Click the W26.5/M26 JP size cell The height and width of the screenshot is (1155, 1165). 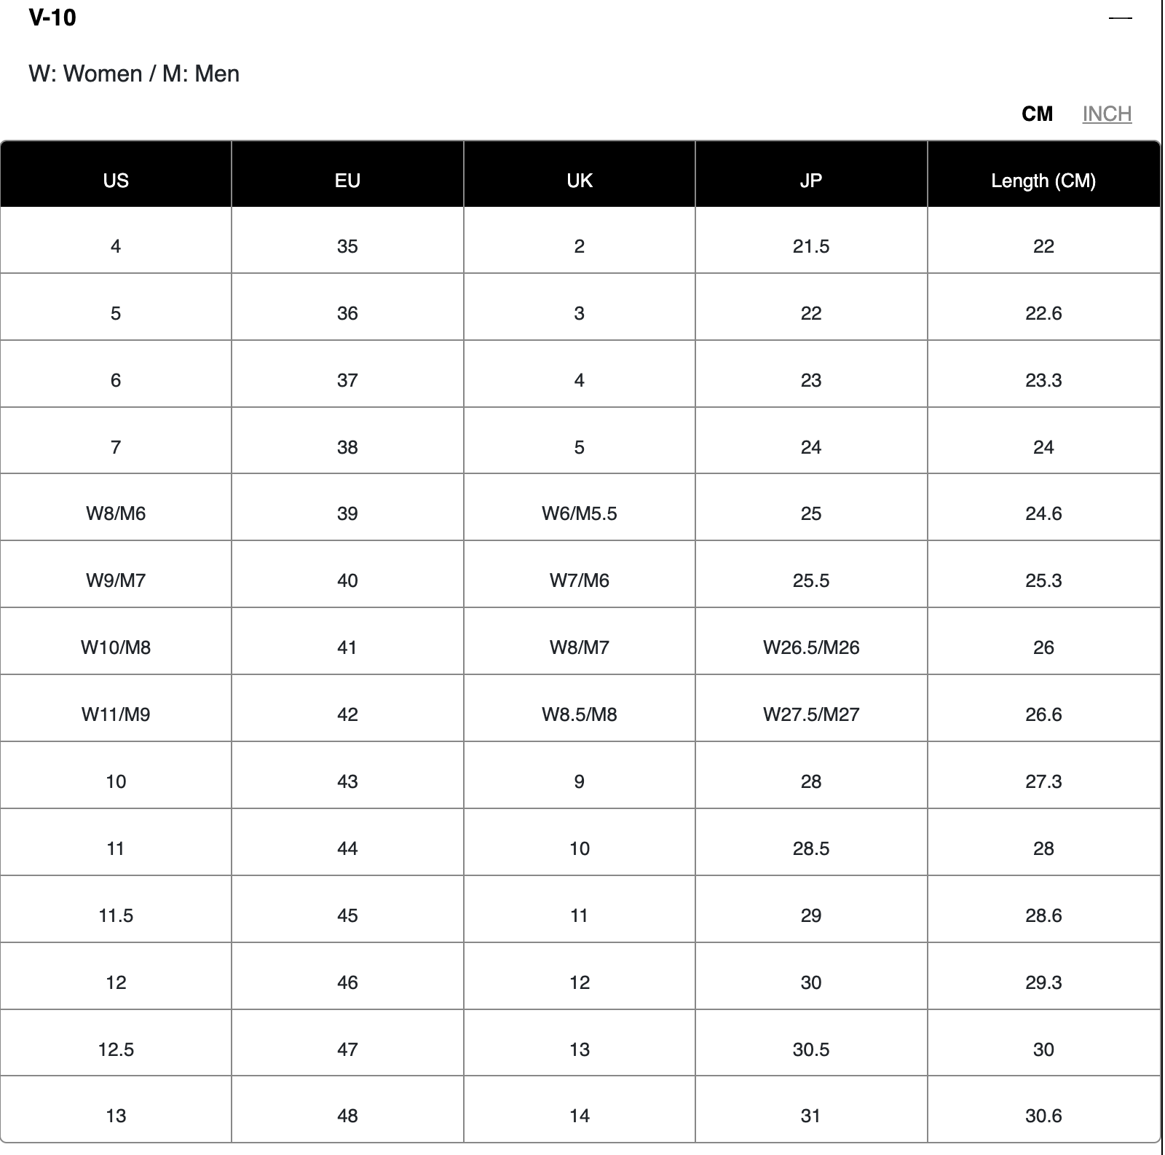[811, 647]
